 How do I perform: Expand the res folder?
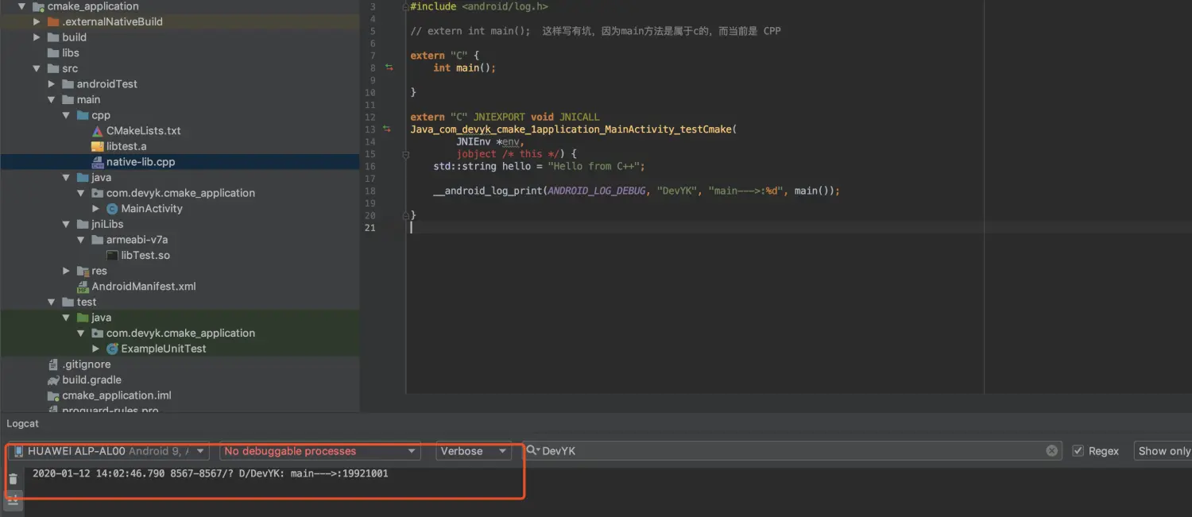click(x=67, y=271)
